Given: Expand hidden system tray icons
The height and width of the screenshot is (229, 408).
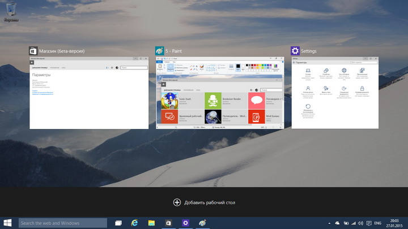Looking at the screenshot, I should (x=329, y=223).
